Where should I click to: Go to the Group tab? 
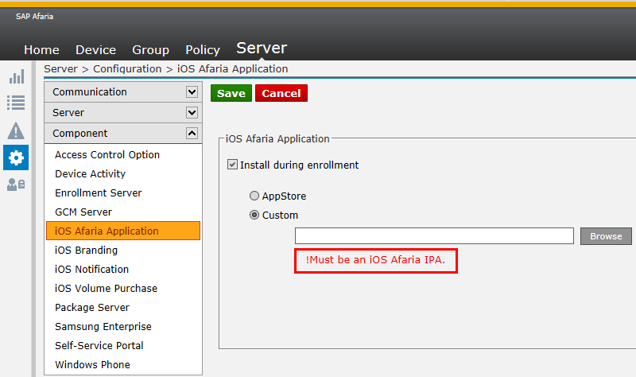150,50
